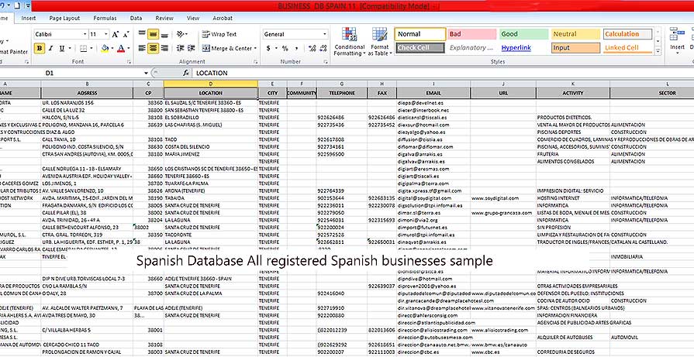The image size is (694, 357).
Task: Apply accounting dollar format
Action: [x=268, y=48]
